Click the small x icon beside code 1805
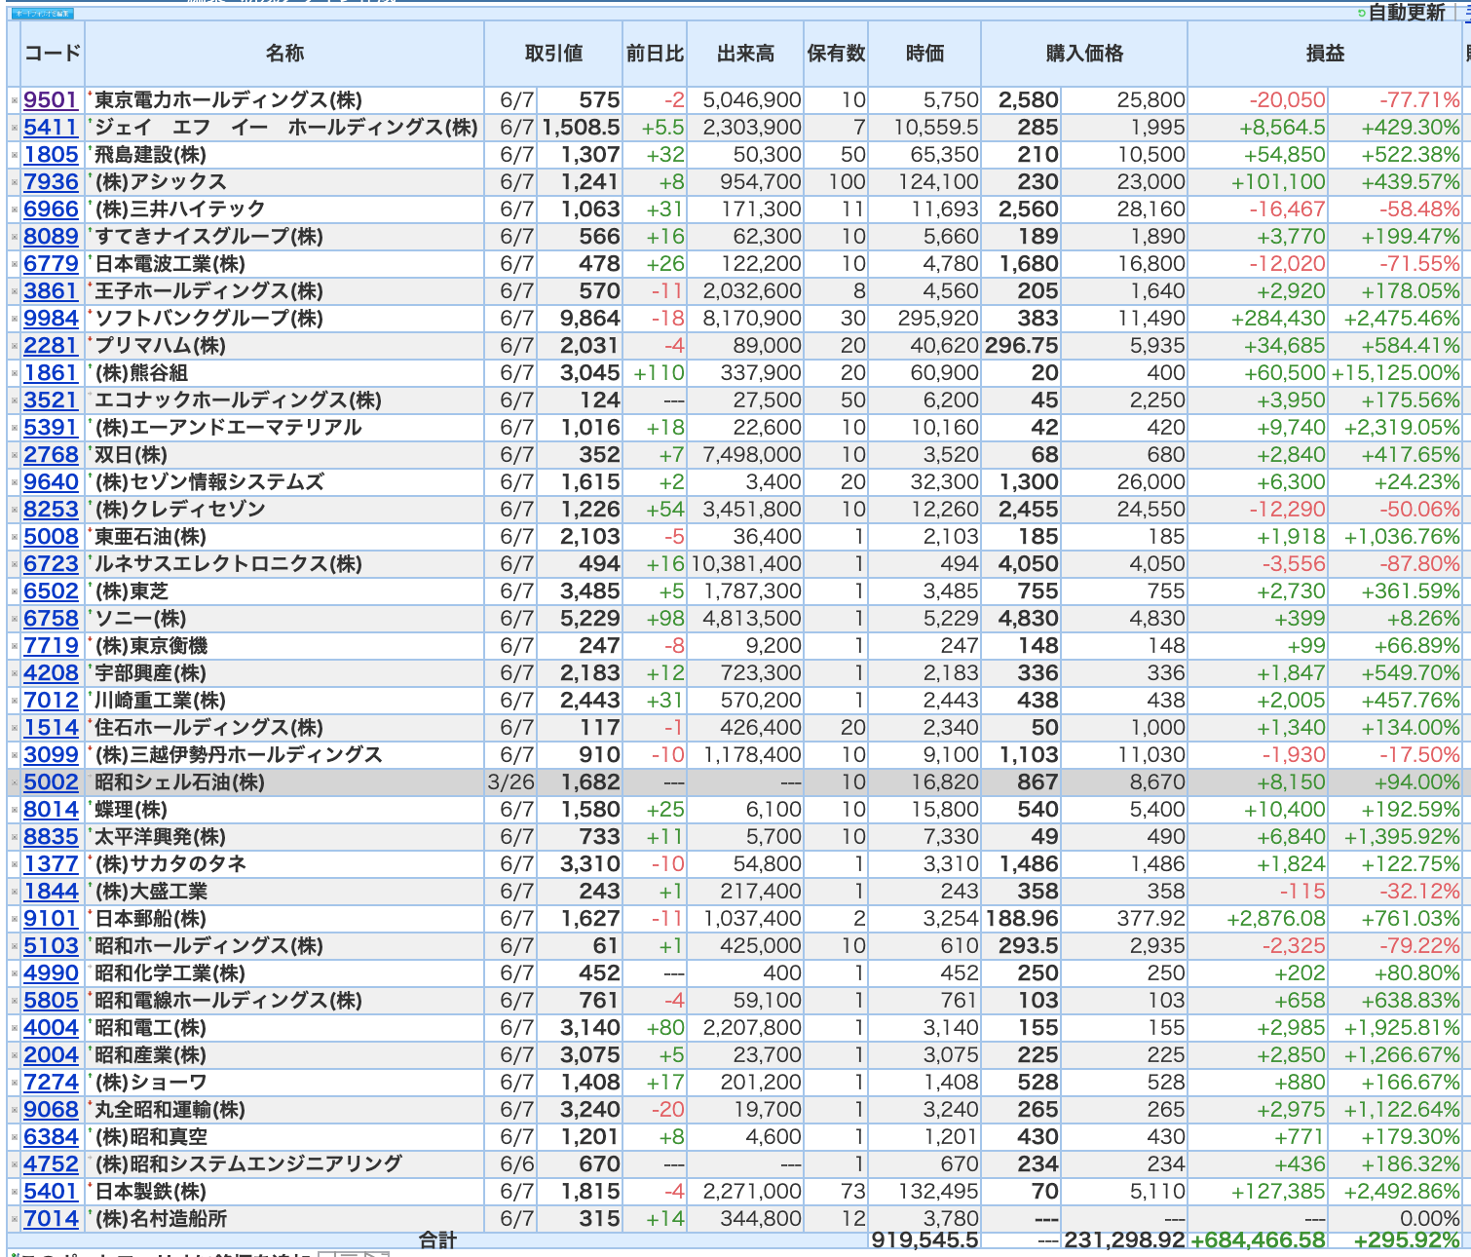 [15, 155]
